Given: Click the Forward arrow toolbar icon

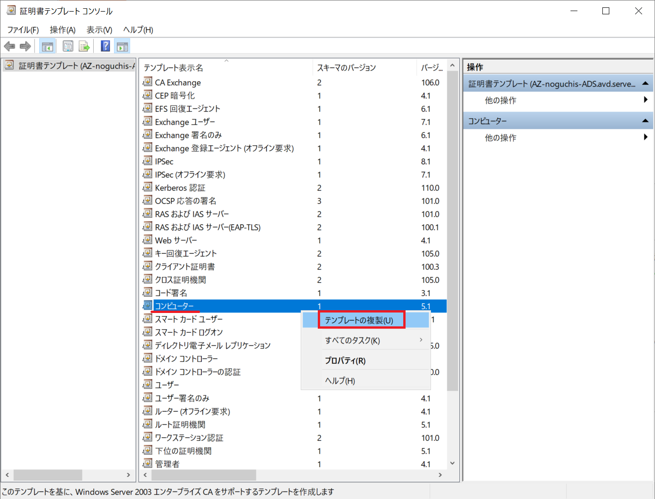Looking at the screenshot, I should [25, 46].
